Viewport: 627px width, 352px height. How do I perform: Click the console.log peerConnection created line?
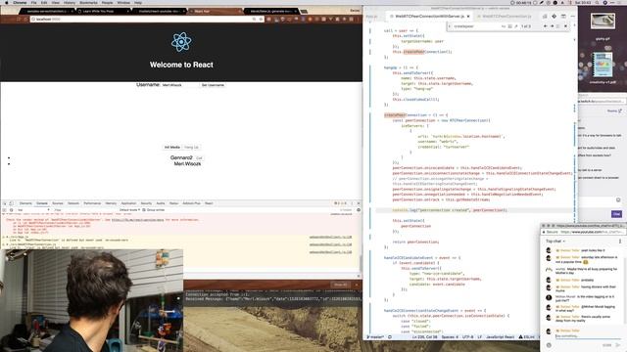tap(450, 210)
